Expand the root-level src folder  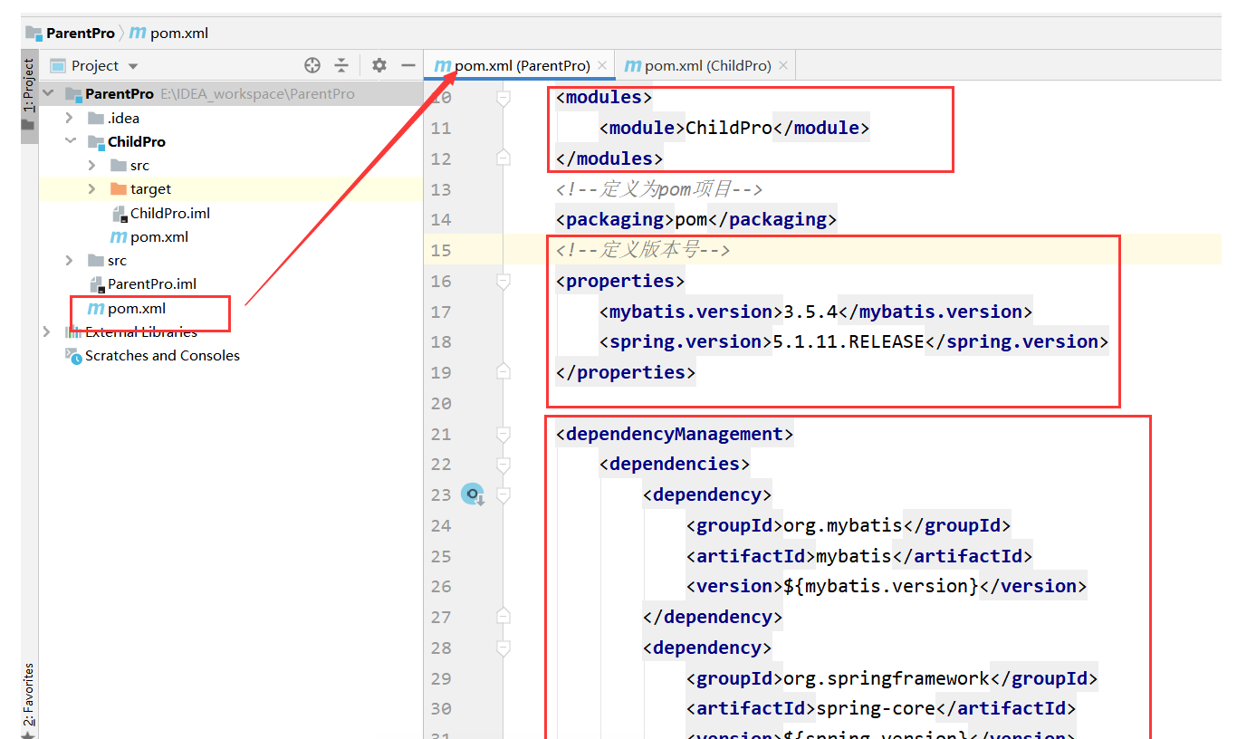[70, 261]
